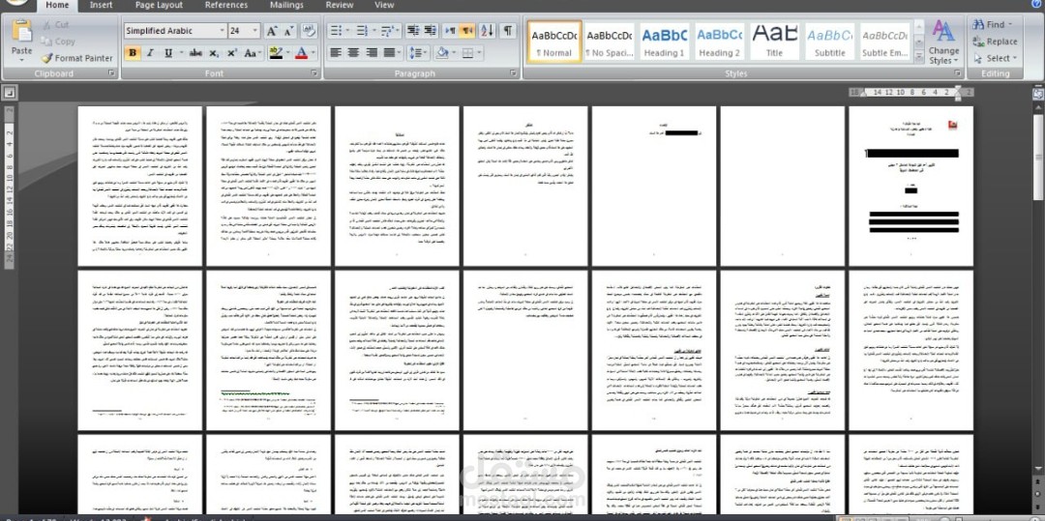Screen dimensions: 1045x521
Task: Activate the Format Painter
Action: [x=76, y=58]
